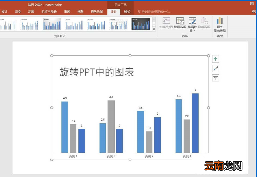Click the 类别 3 axis label

[x=149, y=156]
